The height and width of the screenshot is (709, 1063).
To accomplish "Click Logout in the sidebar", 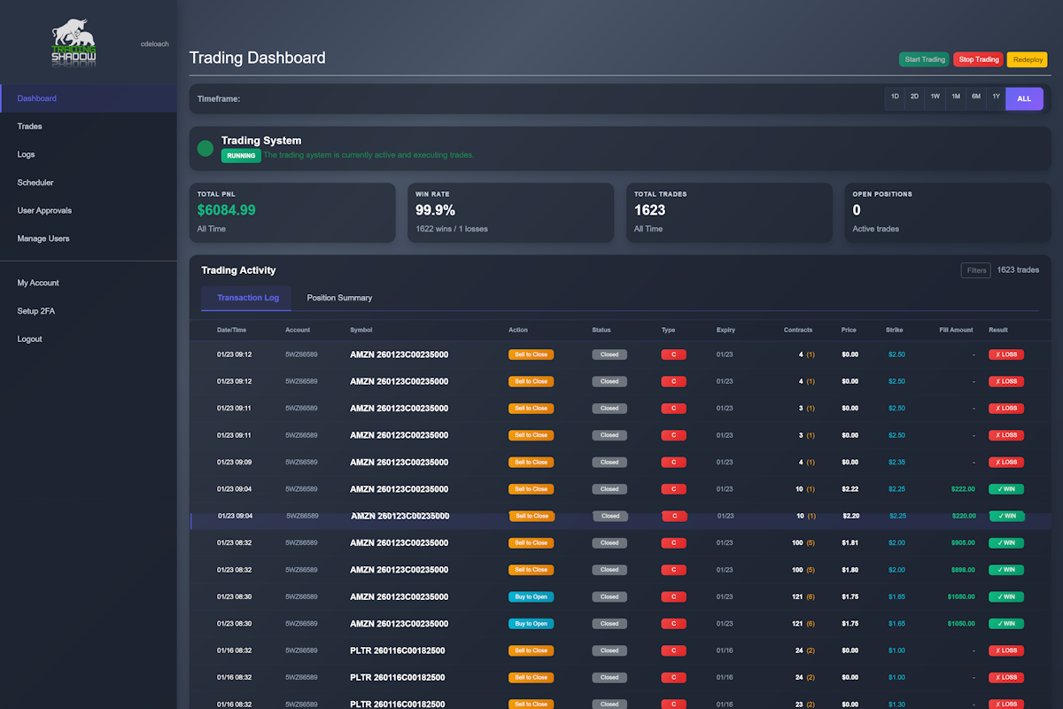I will [x=30, y=339].
